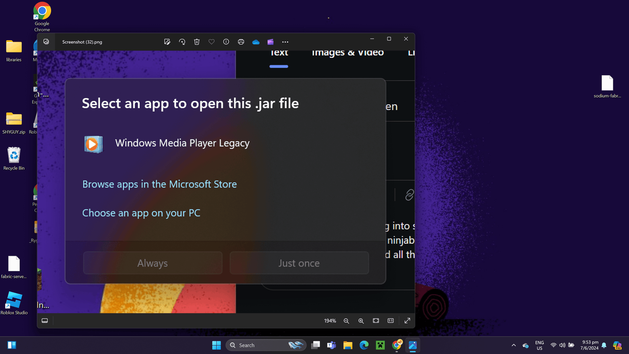Click the Edit image icon in Photos toolbar
This screenshot has width=629, height=354.
[167, 42]
